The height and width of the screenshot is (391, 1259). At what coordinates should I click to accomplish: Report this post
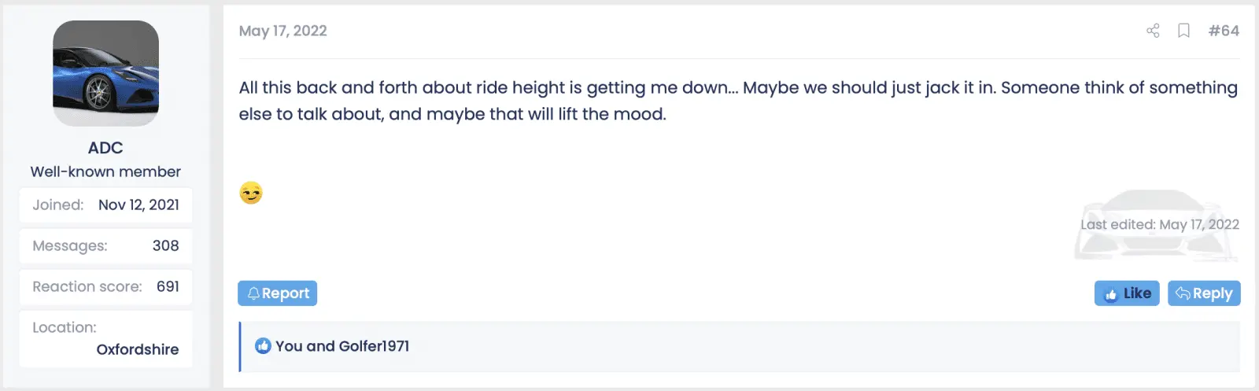[278, 293]
